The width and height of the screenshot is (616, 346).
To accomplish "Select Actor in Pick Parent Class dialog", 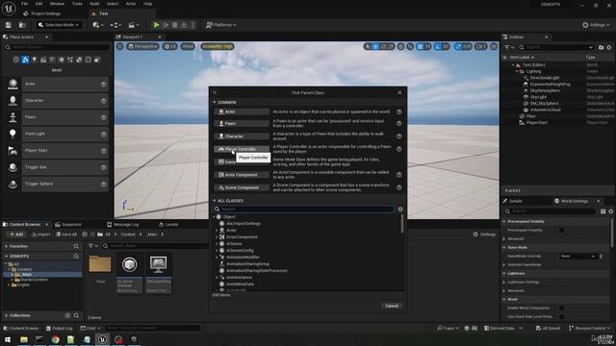I will point(242,111).
